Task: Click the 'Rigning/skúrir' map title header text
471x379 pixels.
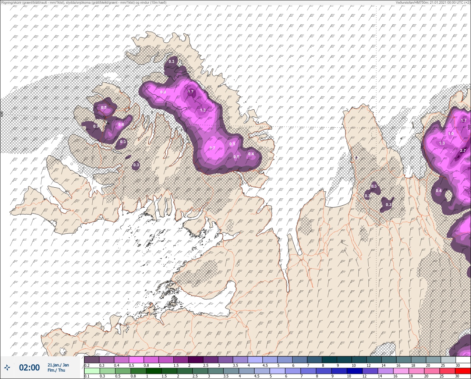Action: pyautogui.click(x=84, y=2)
